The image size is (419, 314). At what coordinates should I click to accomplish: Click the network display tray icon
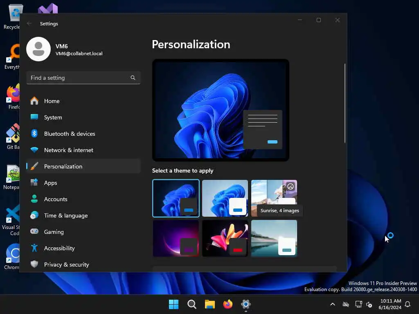pos(358,304)
